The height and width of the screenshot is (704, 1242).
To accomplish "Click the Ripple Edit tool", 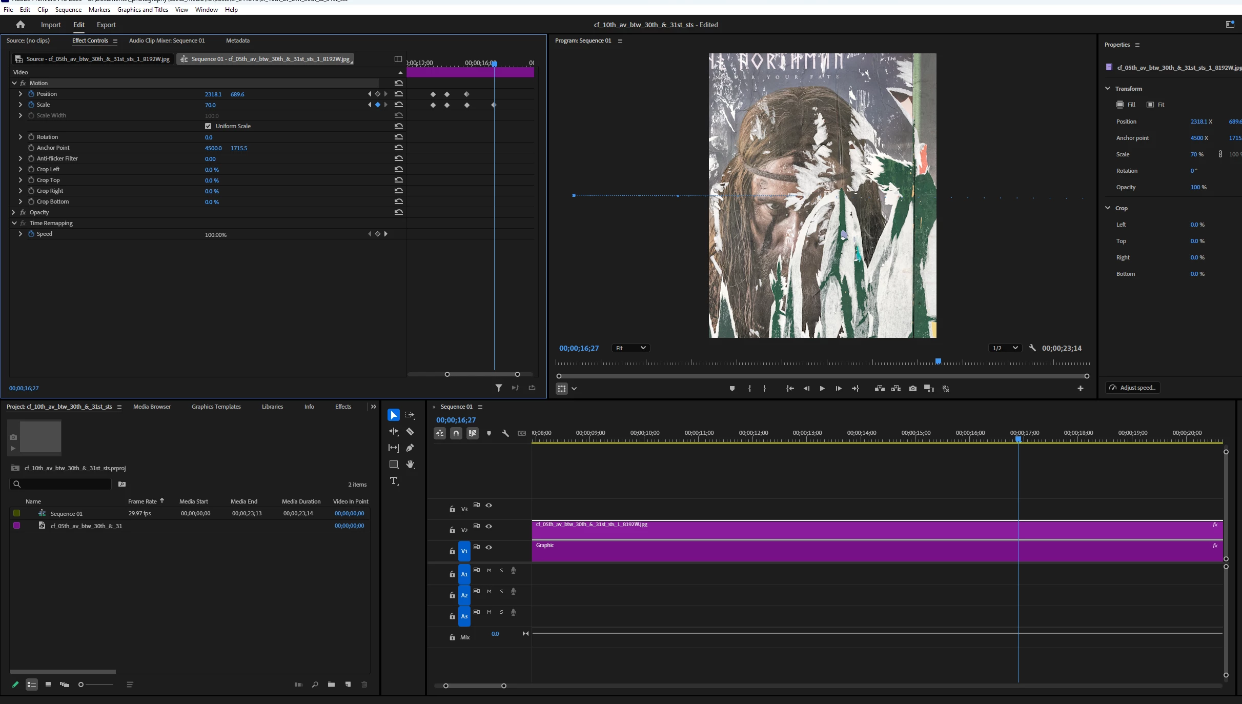I will click(x=394, y=432).
